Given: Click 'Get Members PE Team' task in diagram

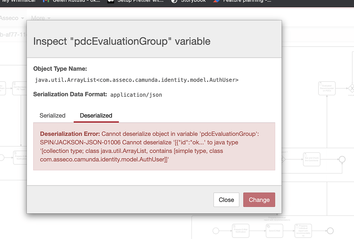Looking at the screenshot, I should 20,88.
